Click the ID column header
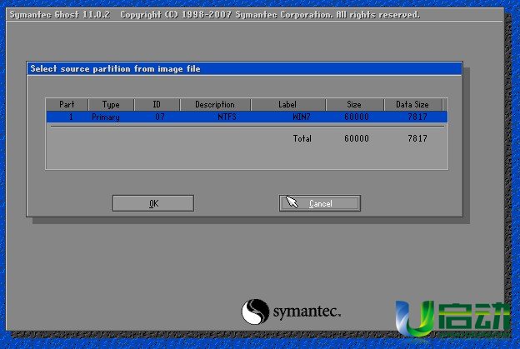520x349 pixels. pos(157,104)
